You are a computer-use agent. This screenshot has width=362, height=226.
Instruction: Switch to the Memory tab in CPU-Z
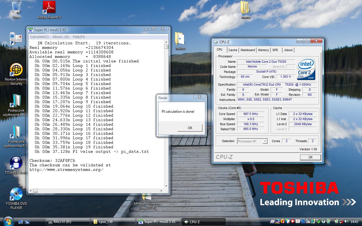click(x=263, y=50)
